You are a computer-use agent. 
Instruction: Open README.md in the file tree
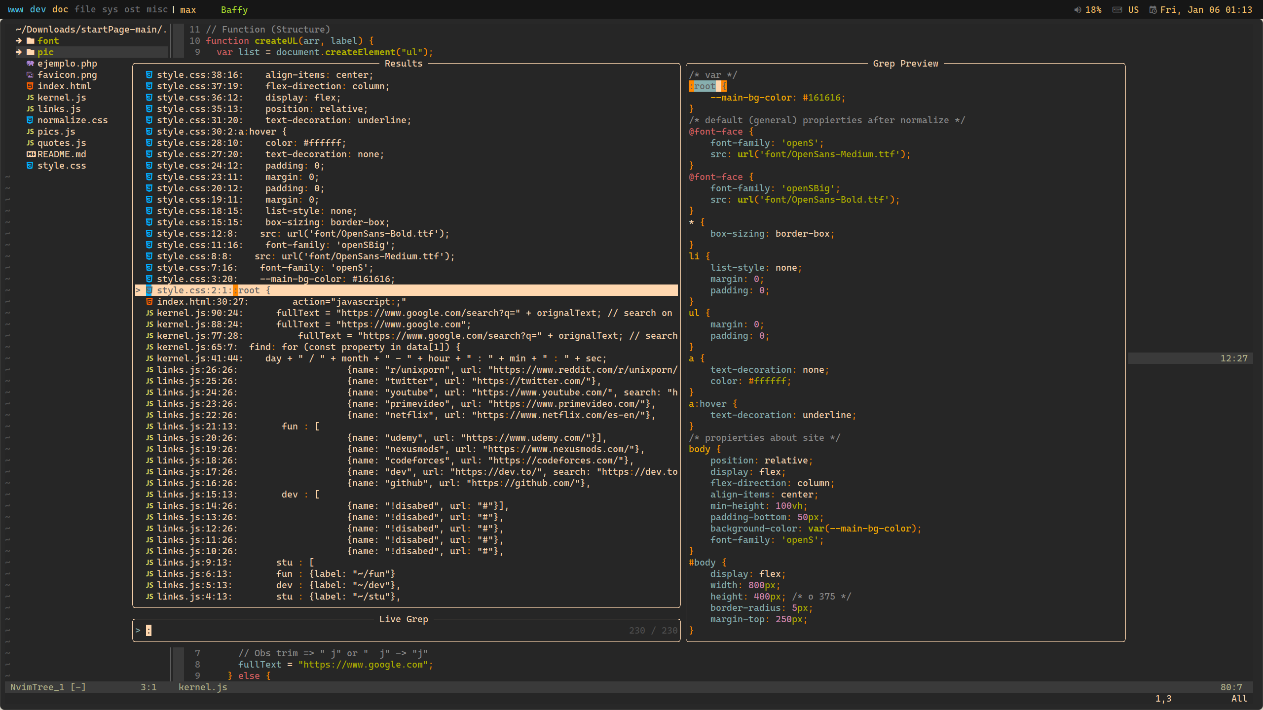(62, 154)
